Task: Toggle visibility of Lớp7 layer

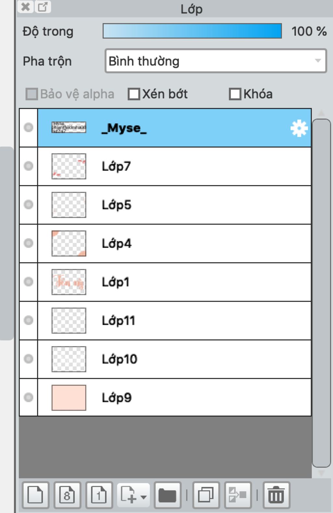Action: click(29, 166)
